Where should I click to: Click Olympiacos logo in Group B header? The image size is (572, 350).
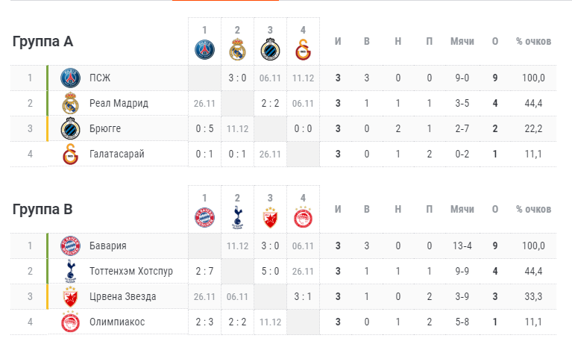click(x=303, y=217)
